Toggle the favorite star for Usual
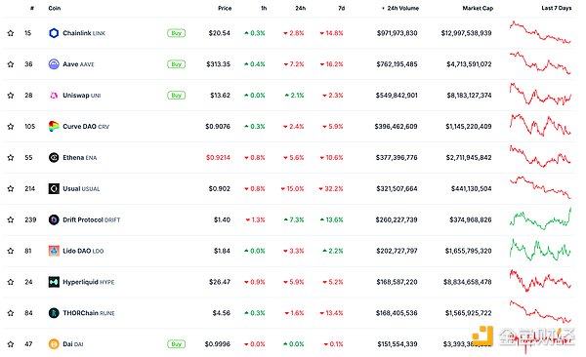 click(x=11, y=188)
